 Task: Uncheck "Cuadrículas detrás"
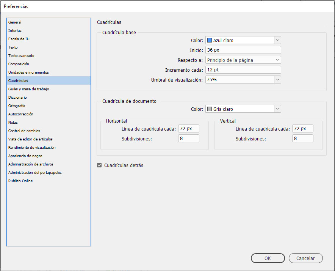(x=99, y=165)
